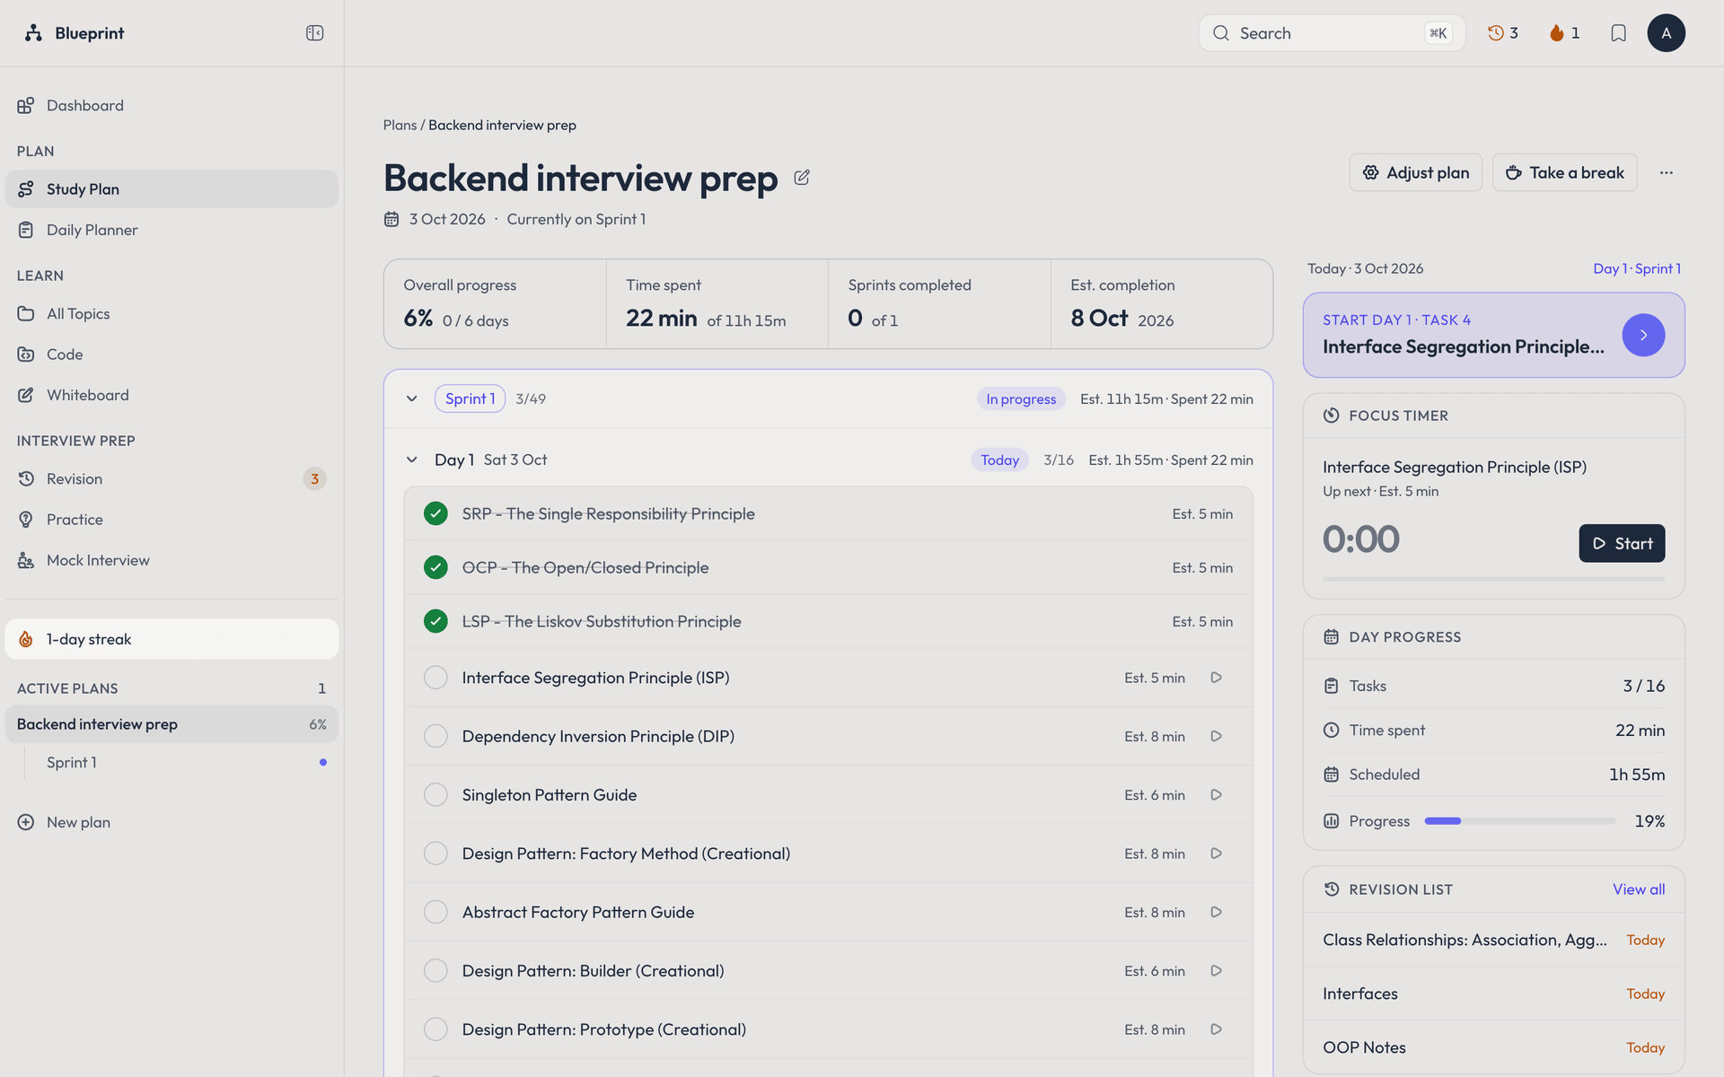The width and height of the screenshot is (1724, 1077).
Task: Go to next task arrow button
Action: pyautogui.click(x=1643, y=335)
